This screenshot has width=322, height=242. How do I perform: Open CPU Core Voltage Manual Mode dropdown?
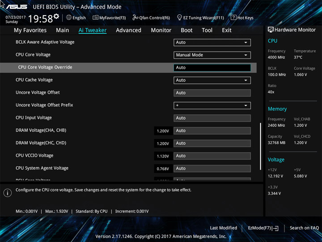point(212,55)
